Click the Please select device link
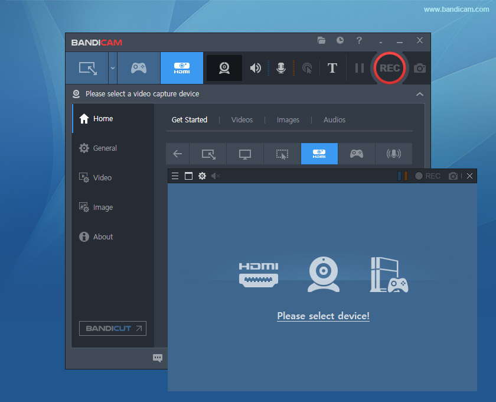The width and height of the screenshot is (496, 402). point(323,316)
